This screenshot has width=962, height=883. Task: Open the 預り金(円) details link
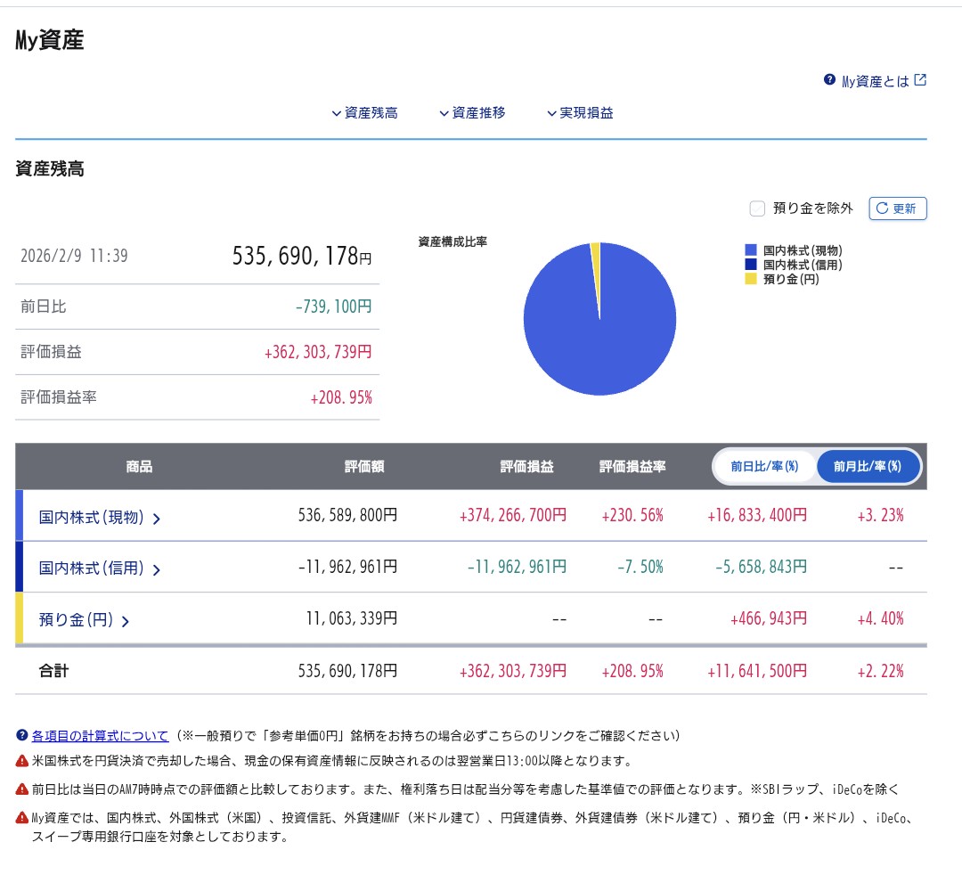(76, 620)
